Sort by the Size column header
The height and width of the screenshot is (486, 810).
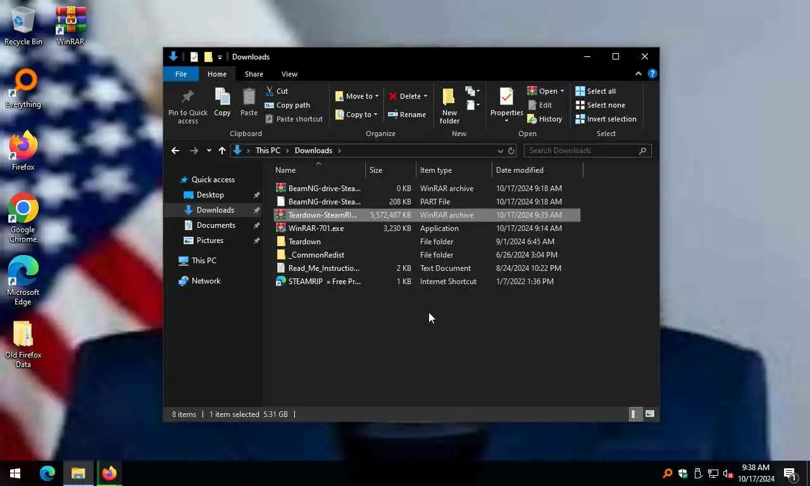pos(391,170)
